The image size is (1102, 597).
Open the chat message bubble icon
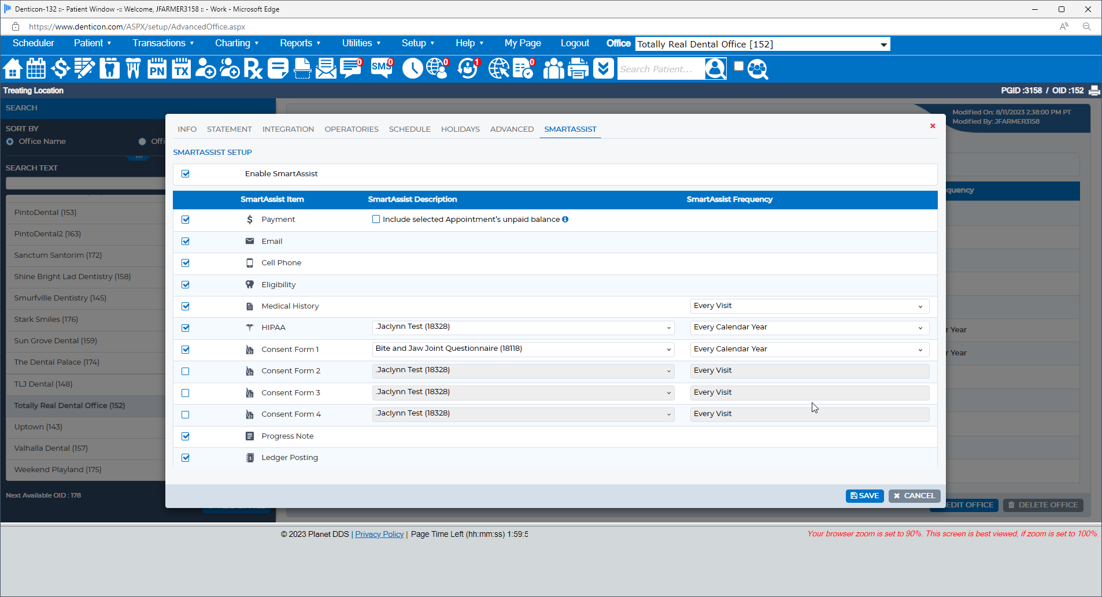coord(350,69)
